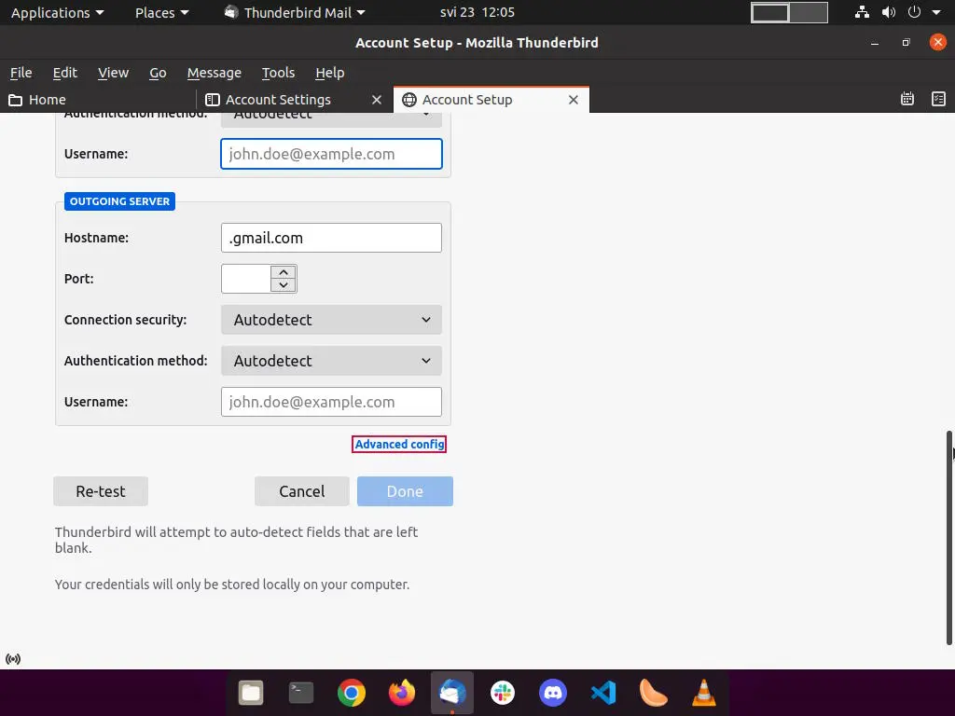Viewport: 955px width, 716px height.
Task: Open the Tools menu
Action: click(278, 73)
